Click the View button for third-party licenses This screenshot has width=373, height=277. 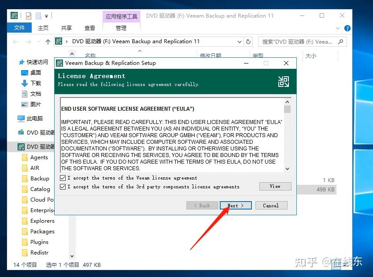tap(275, 186)
